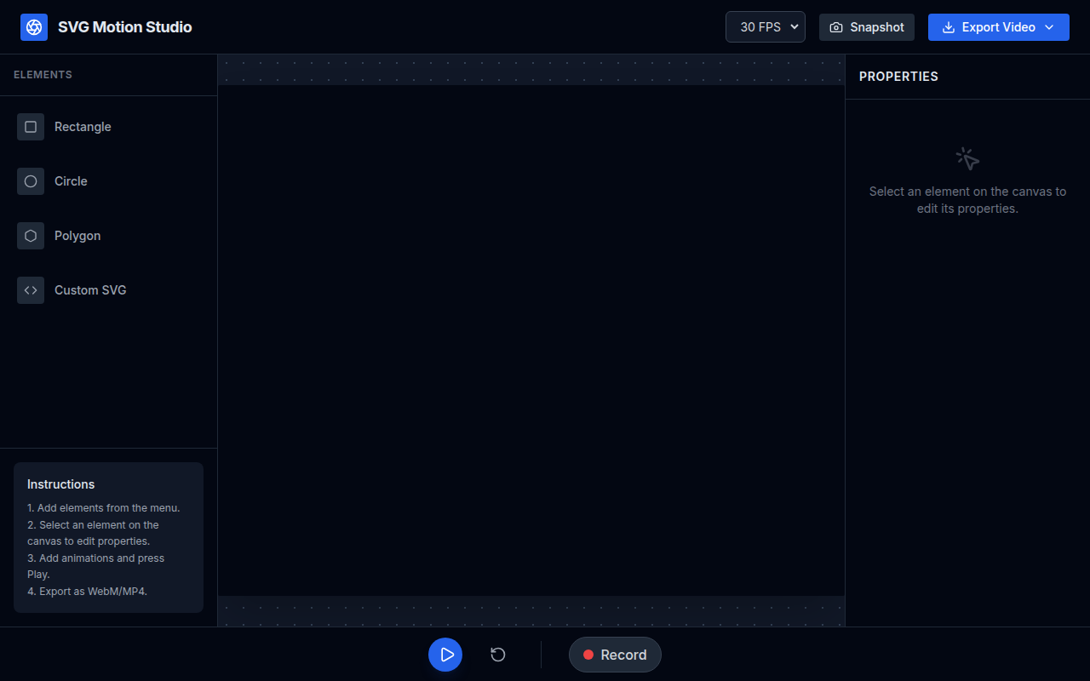Open the 30 FPS frame rate dropdown

coord(765,26)
